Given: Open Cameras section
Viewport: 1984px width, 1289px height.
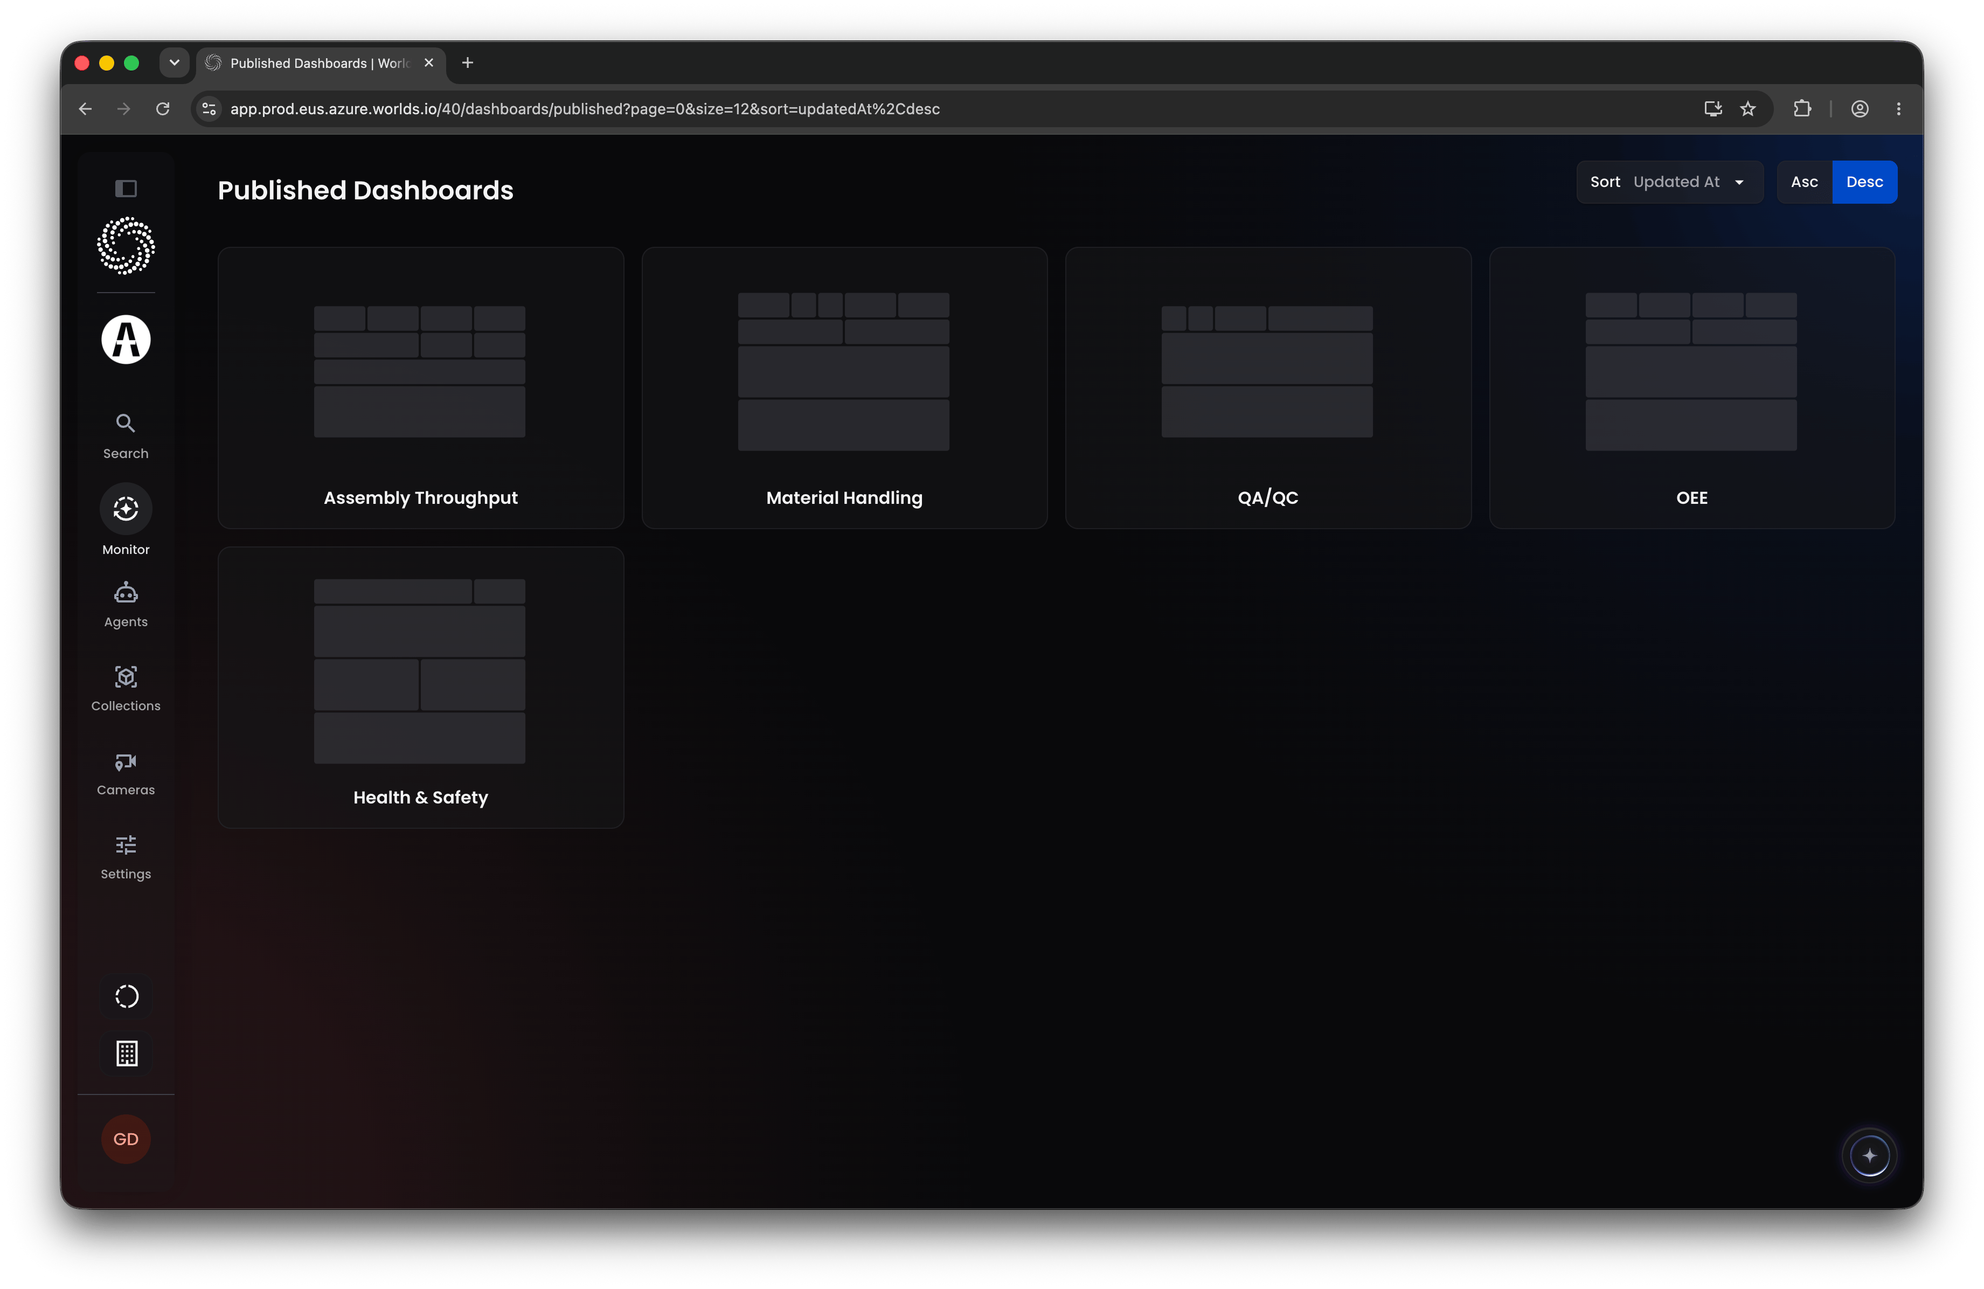Looking at the screenshot, I should pyautogui.click(x=126, y=774).
